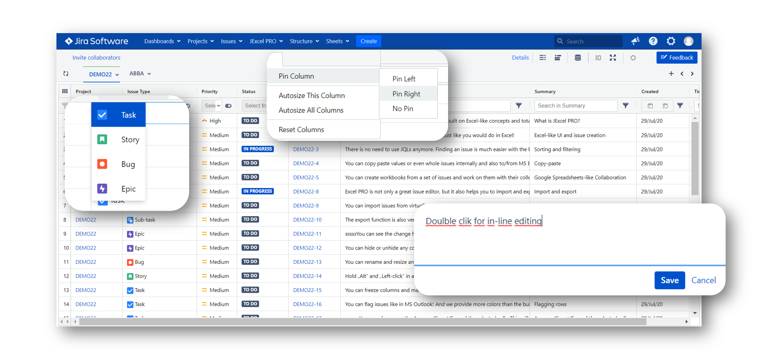Select Pin Left submenu option

click(x=408, y=79)
